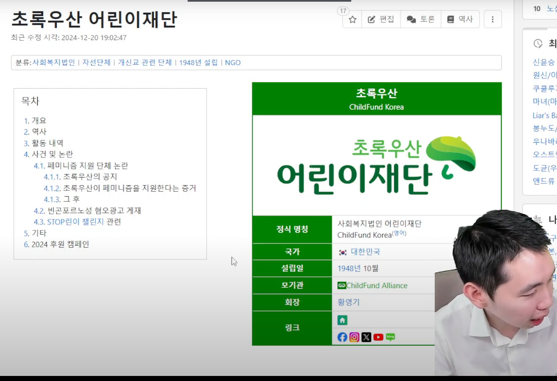The image size is (557, 381).
Task: Open the Instagram icon link
Action: (x=355, y=337)
